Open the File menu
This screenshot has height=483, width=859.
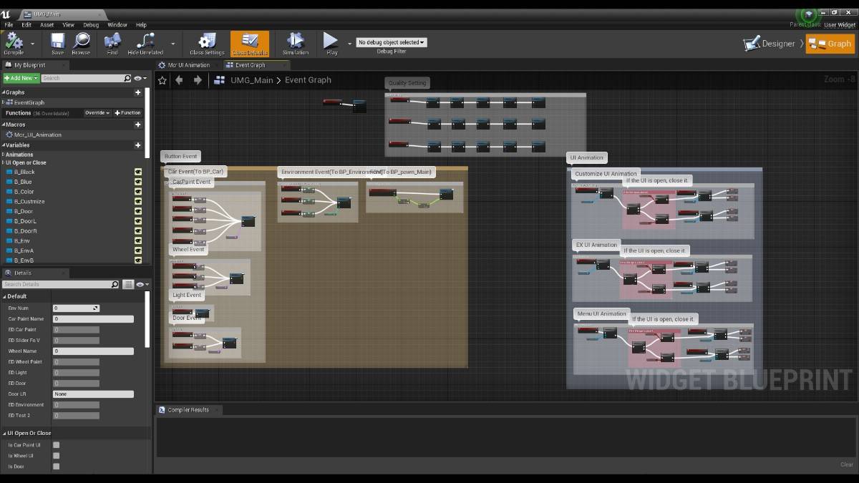[9, 25]
